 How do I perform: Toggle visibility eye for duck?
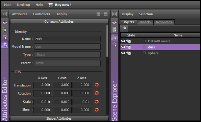123,47
